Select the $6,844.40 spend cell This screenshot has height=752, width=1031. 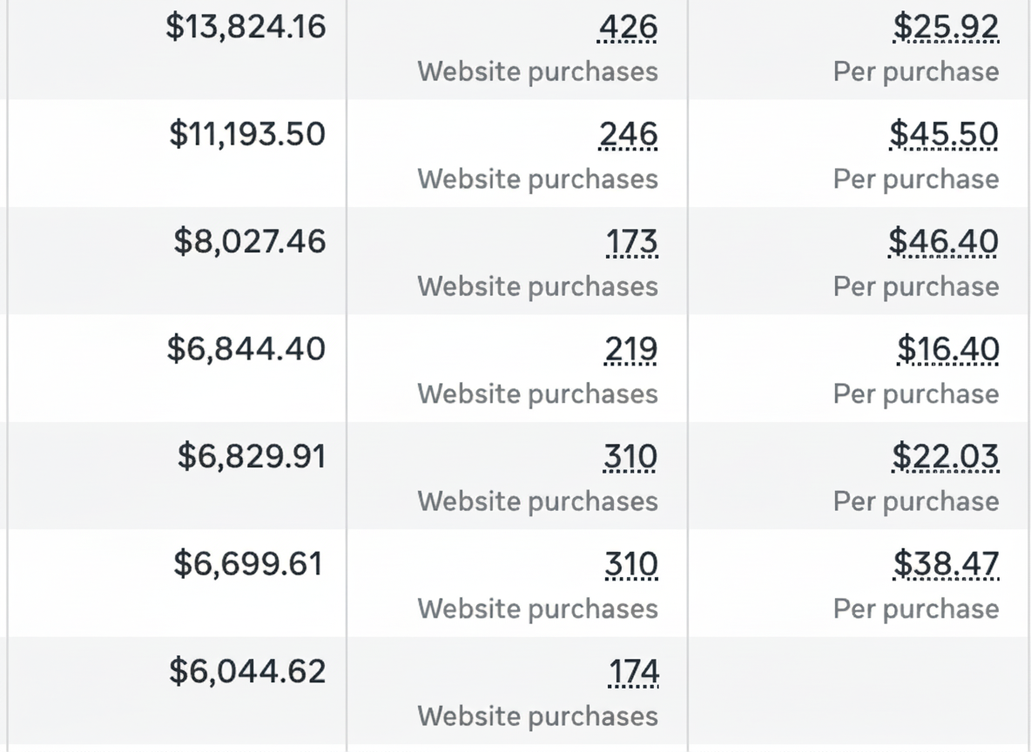click(x=248, y=348)
